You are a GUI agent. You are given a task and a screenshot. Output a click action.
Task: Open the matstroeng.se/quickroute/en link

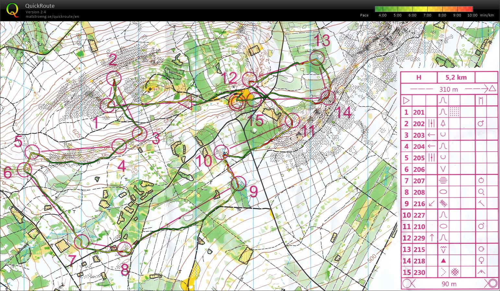point(52,16)
